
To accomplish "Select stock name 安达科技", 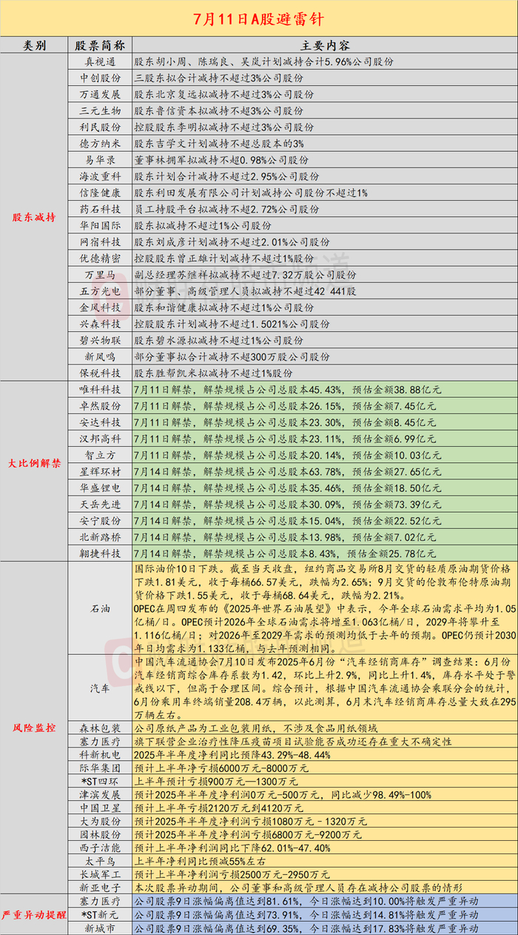I will tap(100, 422).
